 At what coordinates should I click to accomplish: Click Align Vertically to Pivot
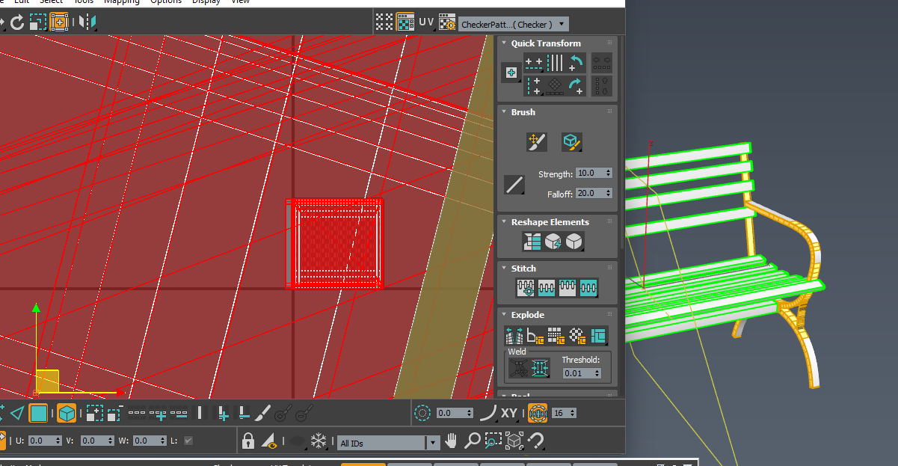(534, 85)
